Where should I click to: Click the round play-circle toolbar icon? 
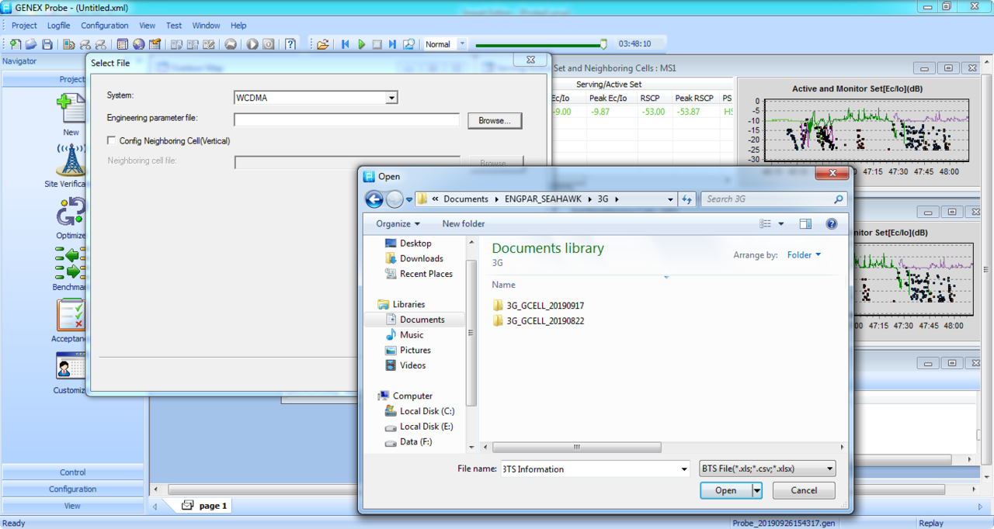point(252,44)
